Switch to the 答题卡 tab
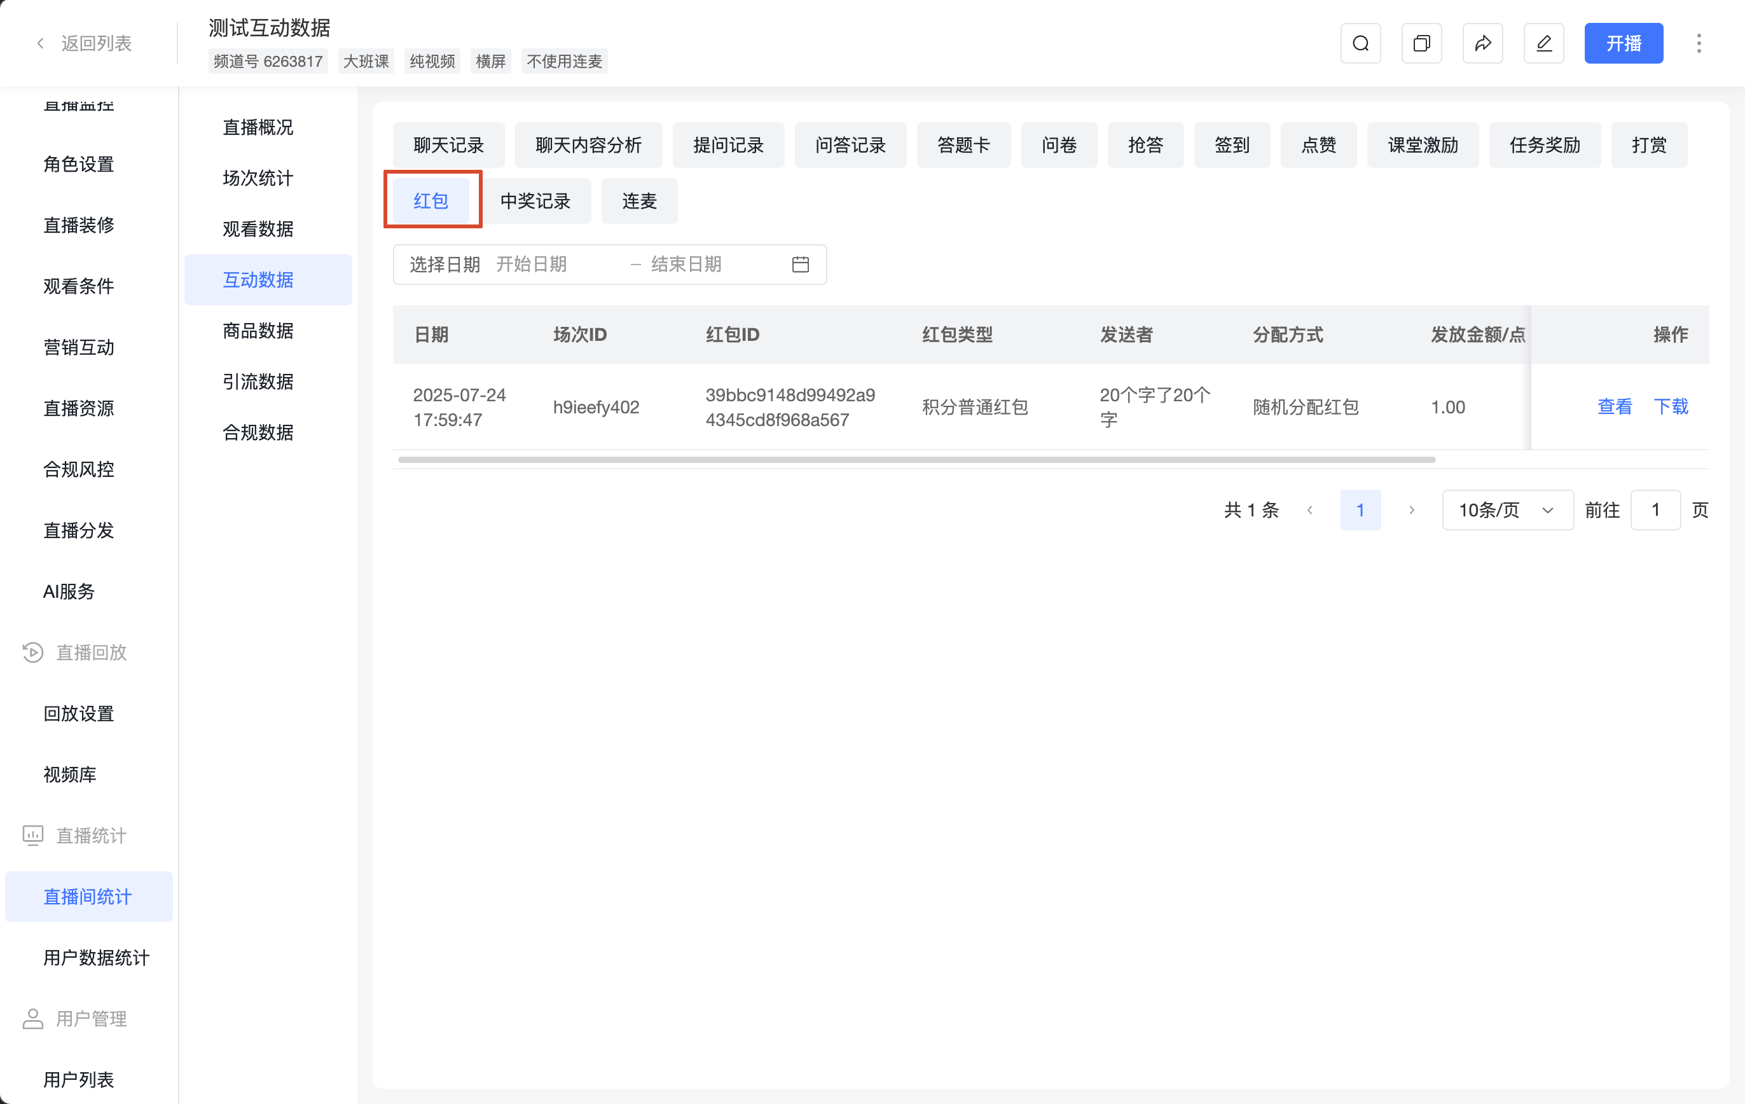 963,145
